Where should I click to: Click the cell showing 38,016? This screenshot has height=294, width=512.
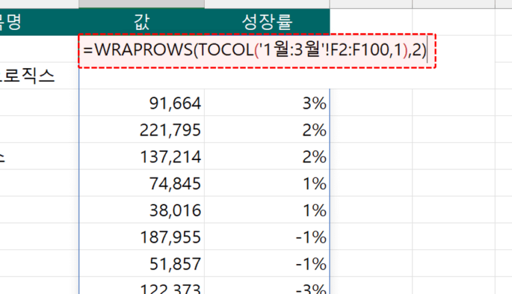tap(141, 211)
